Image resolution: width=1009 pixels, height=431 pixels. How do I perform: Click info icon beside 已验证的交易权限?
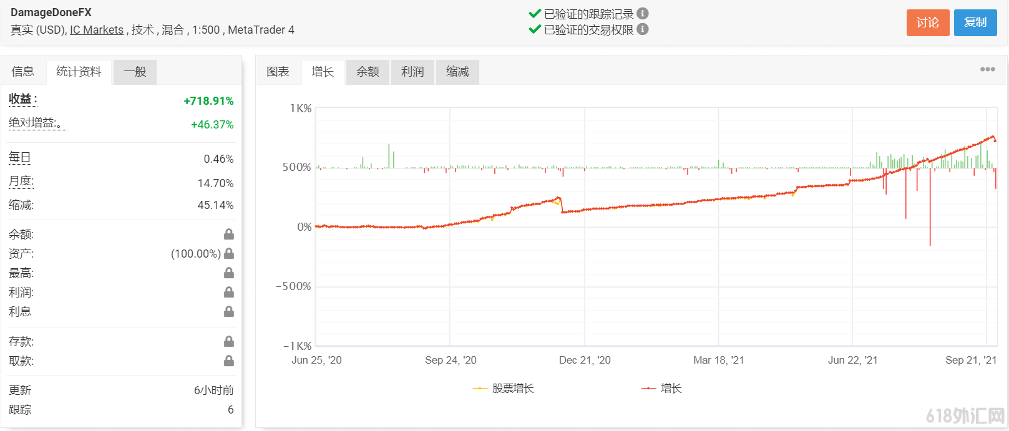(643, 29)
